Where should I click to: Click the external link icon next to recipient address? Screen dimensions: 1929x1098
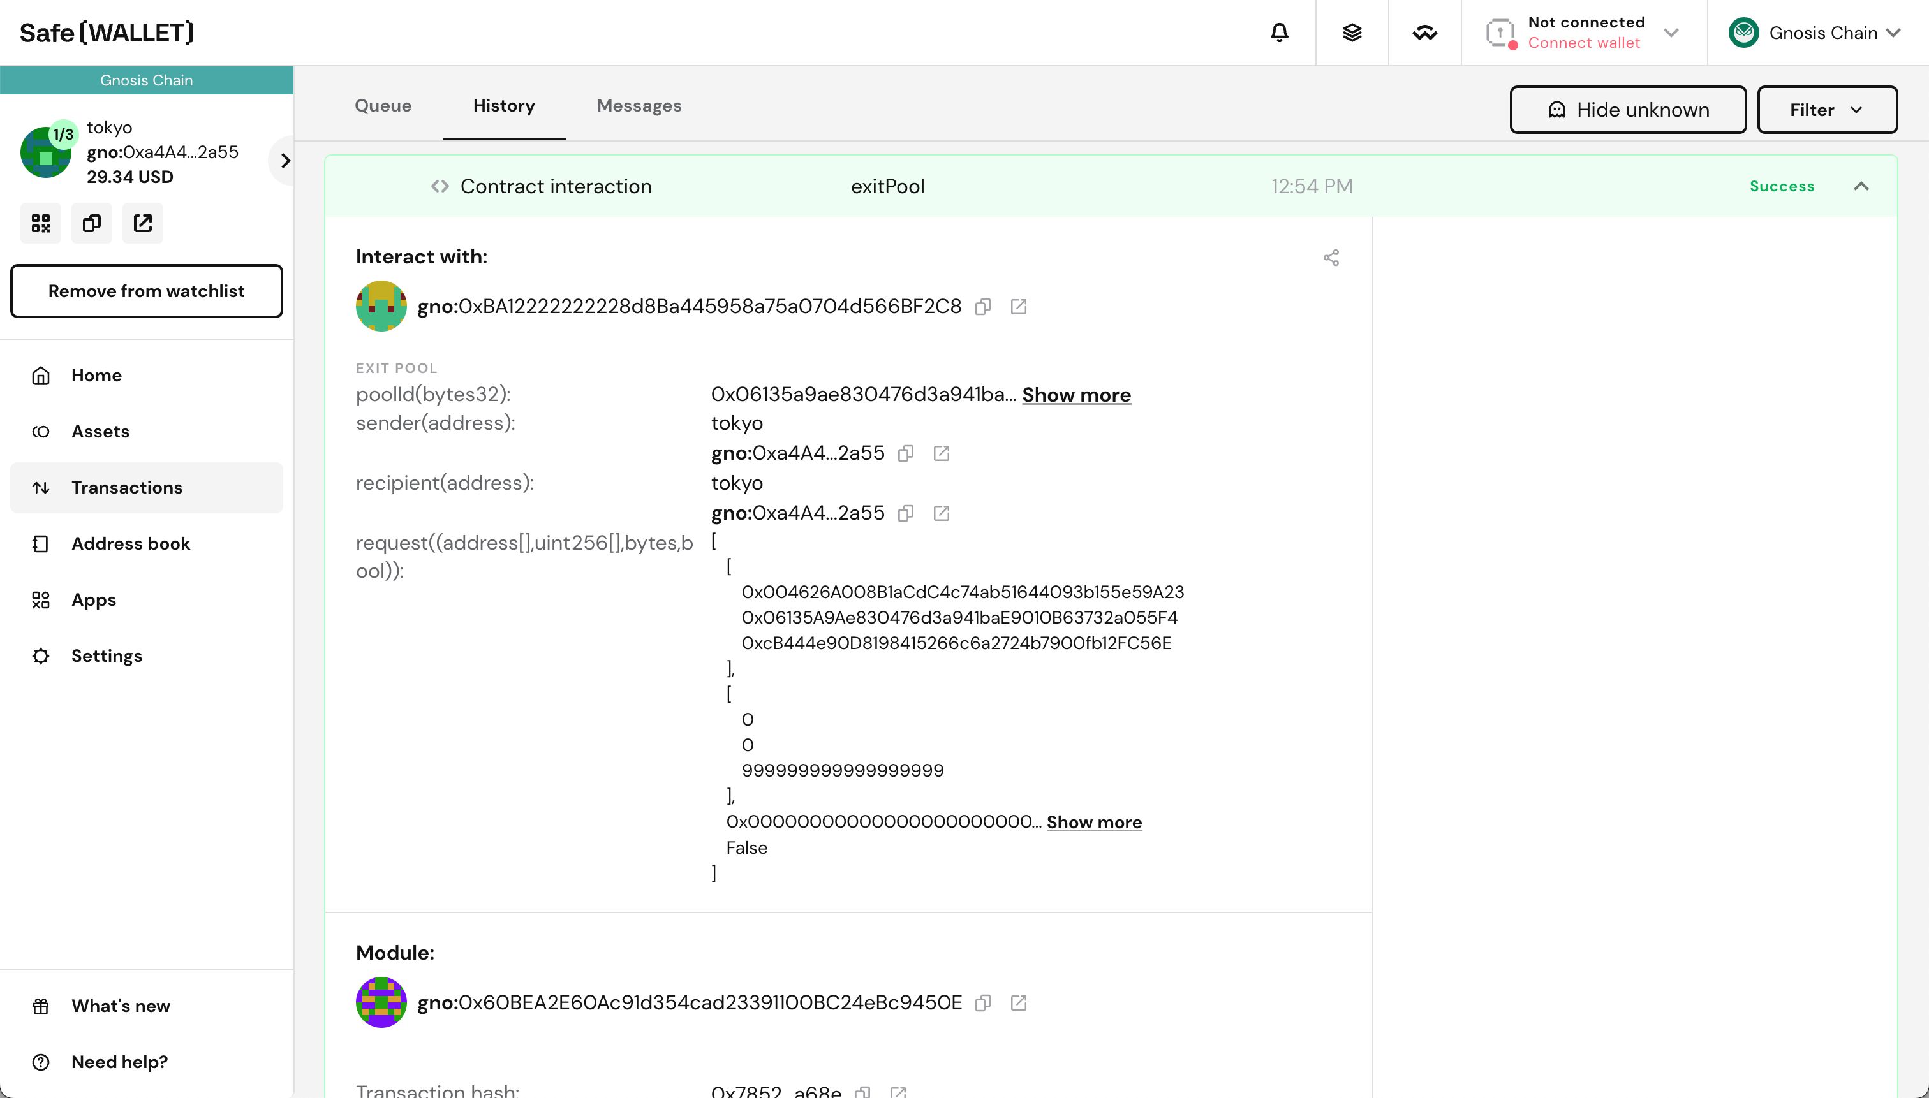coord(942,513)
